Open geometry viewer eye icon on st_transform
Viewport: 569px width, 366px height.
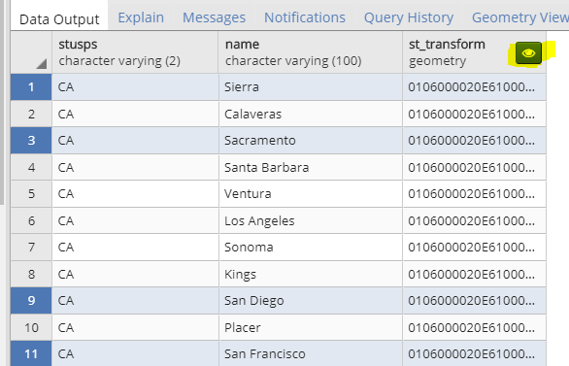tap(528, 53)
